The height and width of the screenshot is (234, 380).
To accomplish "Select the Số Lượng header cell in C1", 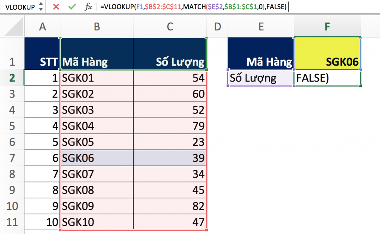I will pos(170,53).
